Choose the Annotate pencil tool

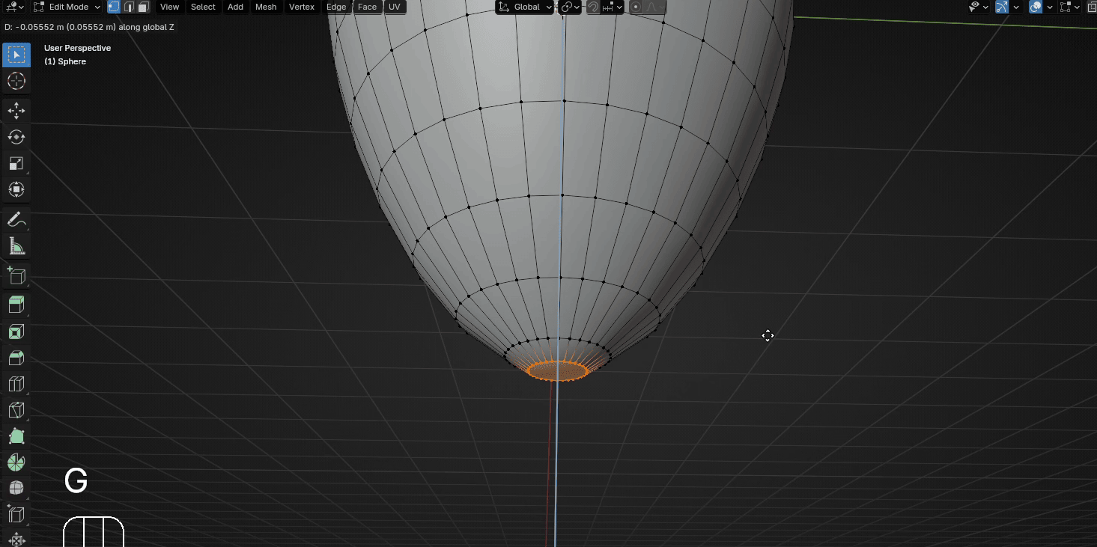coord(16,220)
